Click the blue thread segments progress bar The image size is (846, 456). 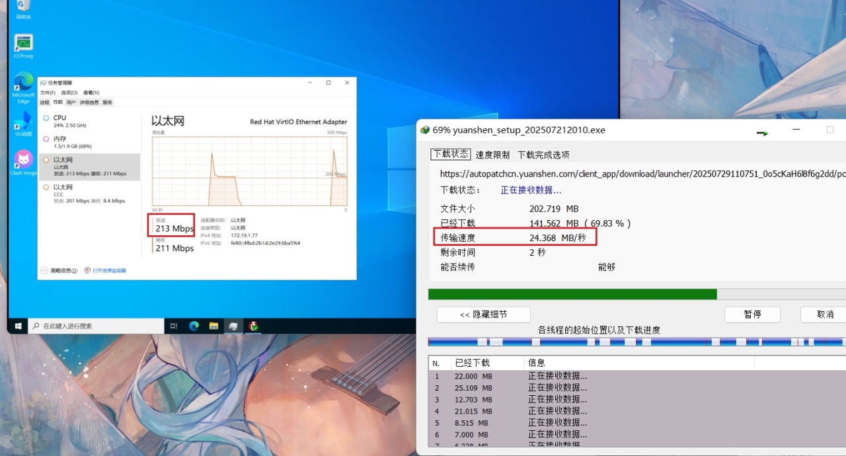tap(637, 342)
